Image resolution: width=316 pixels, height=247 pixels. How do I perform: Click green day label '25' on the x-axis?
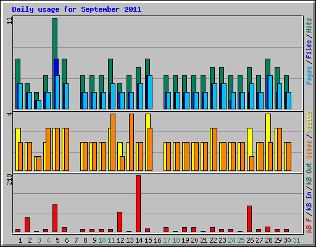coord(241,240)
